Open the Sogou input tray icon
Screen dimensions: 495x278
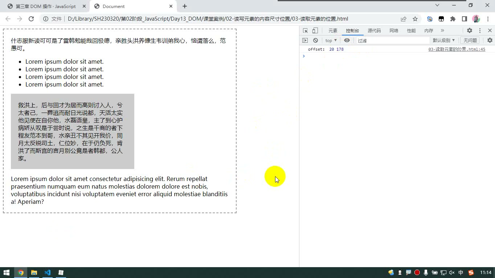[471, 273]
